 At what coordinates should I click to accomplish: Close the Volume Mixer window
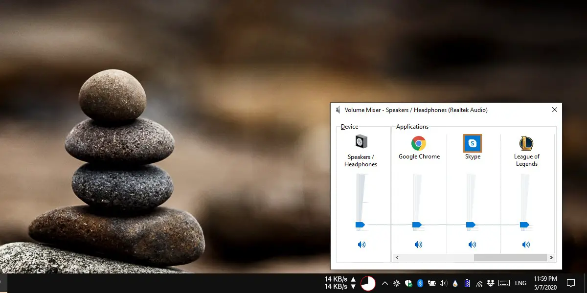click(554, 110)
